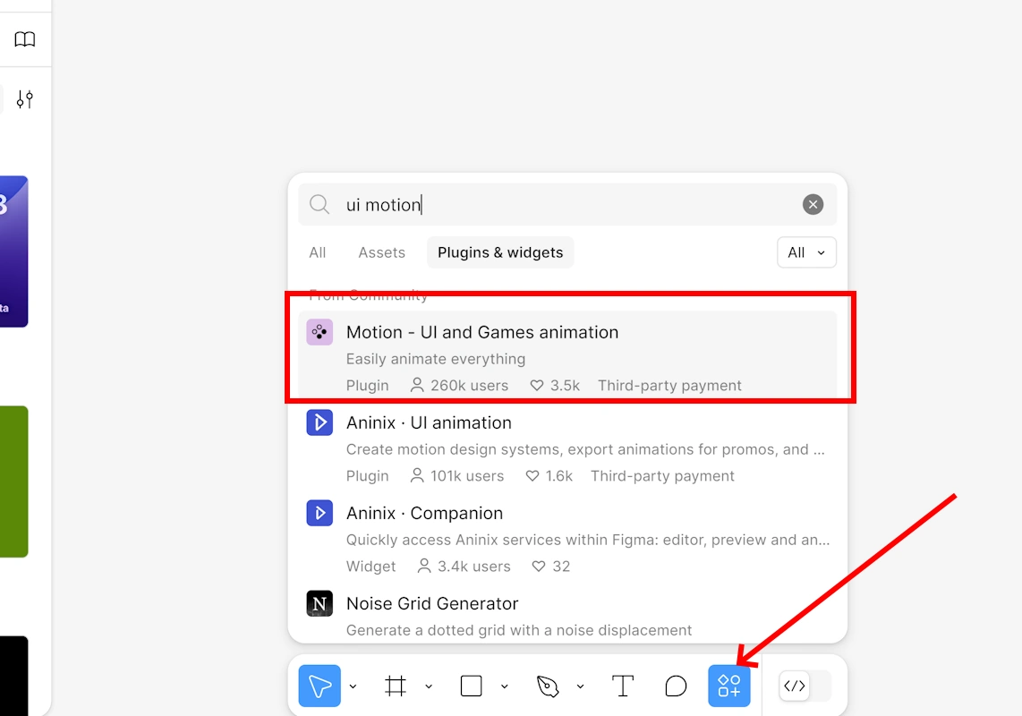Switch to the Assets tab

tap(382, 252)
